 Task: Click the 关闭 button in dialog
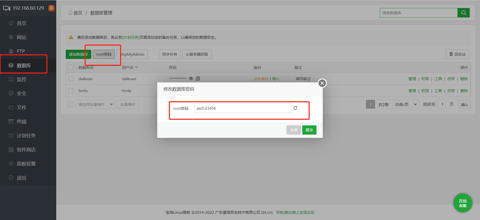[293, 130]
